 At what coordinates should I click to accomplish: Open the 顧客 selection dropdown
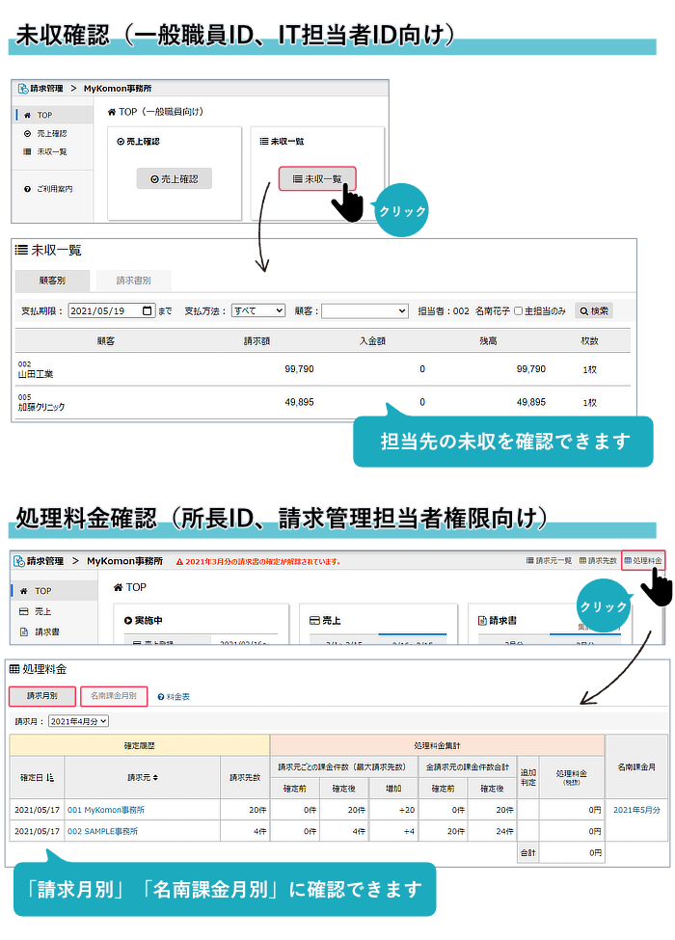point(364,310)
